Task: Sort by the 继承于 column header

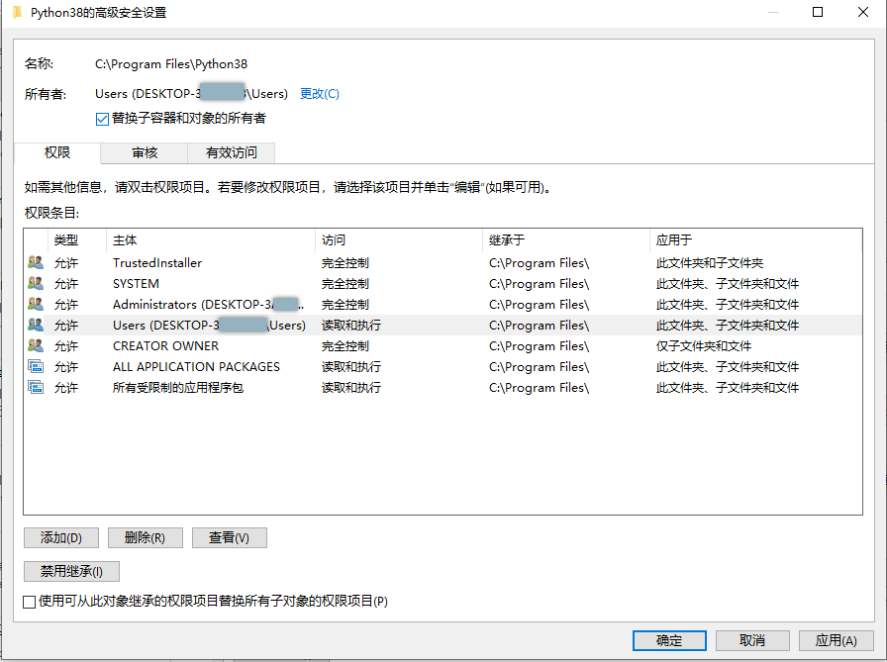Action: pyautogui.click(x=565, y=240)
